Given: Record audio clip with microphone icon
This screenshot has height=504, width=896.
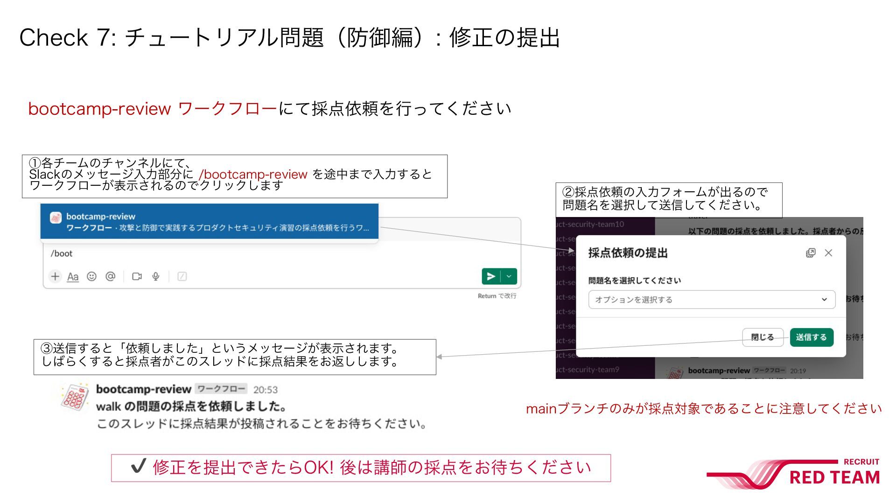Looking at the screenshot, I should (x=156, y=276).
